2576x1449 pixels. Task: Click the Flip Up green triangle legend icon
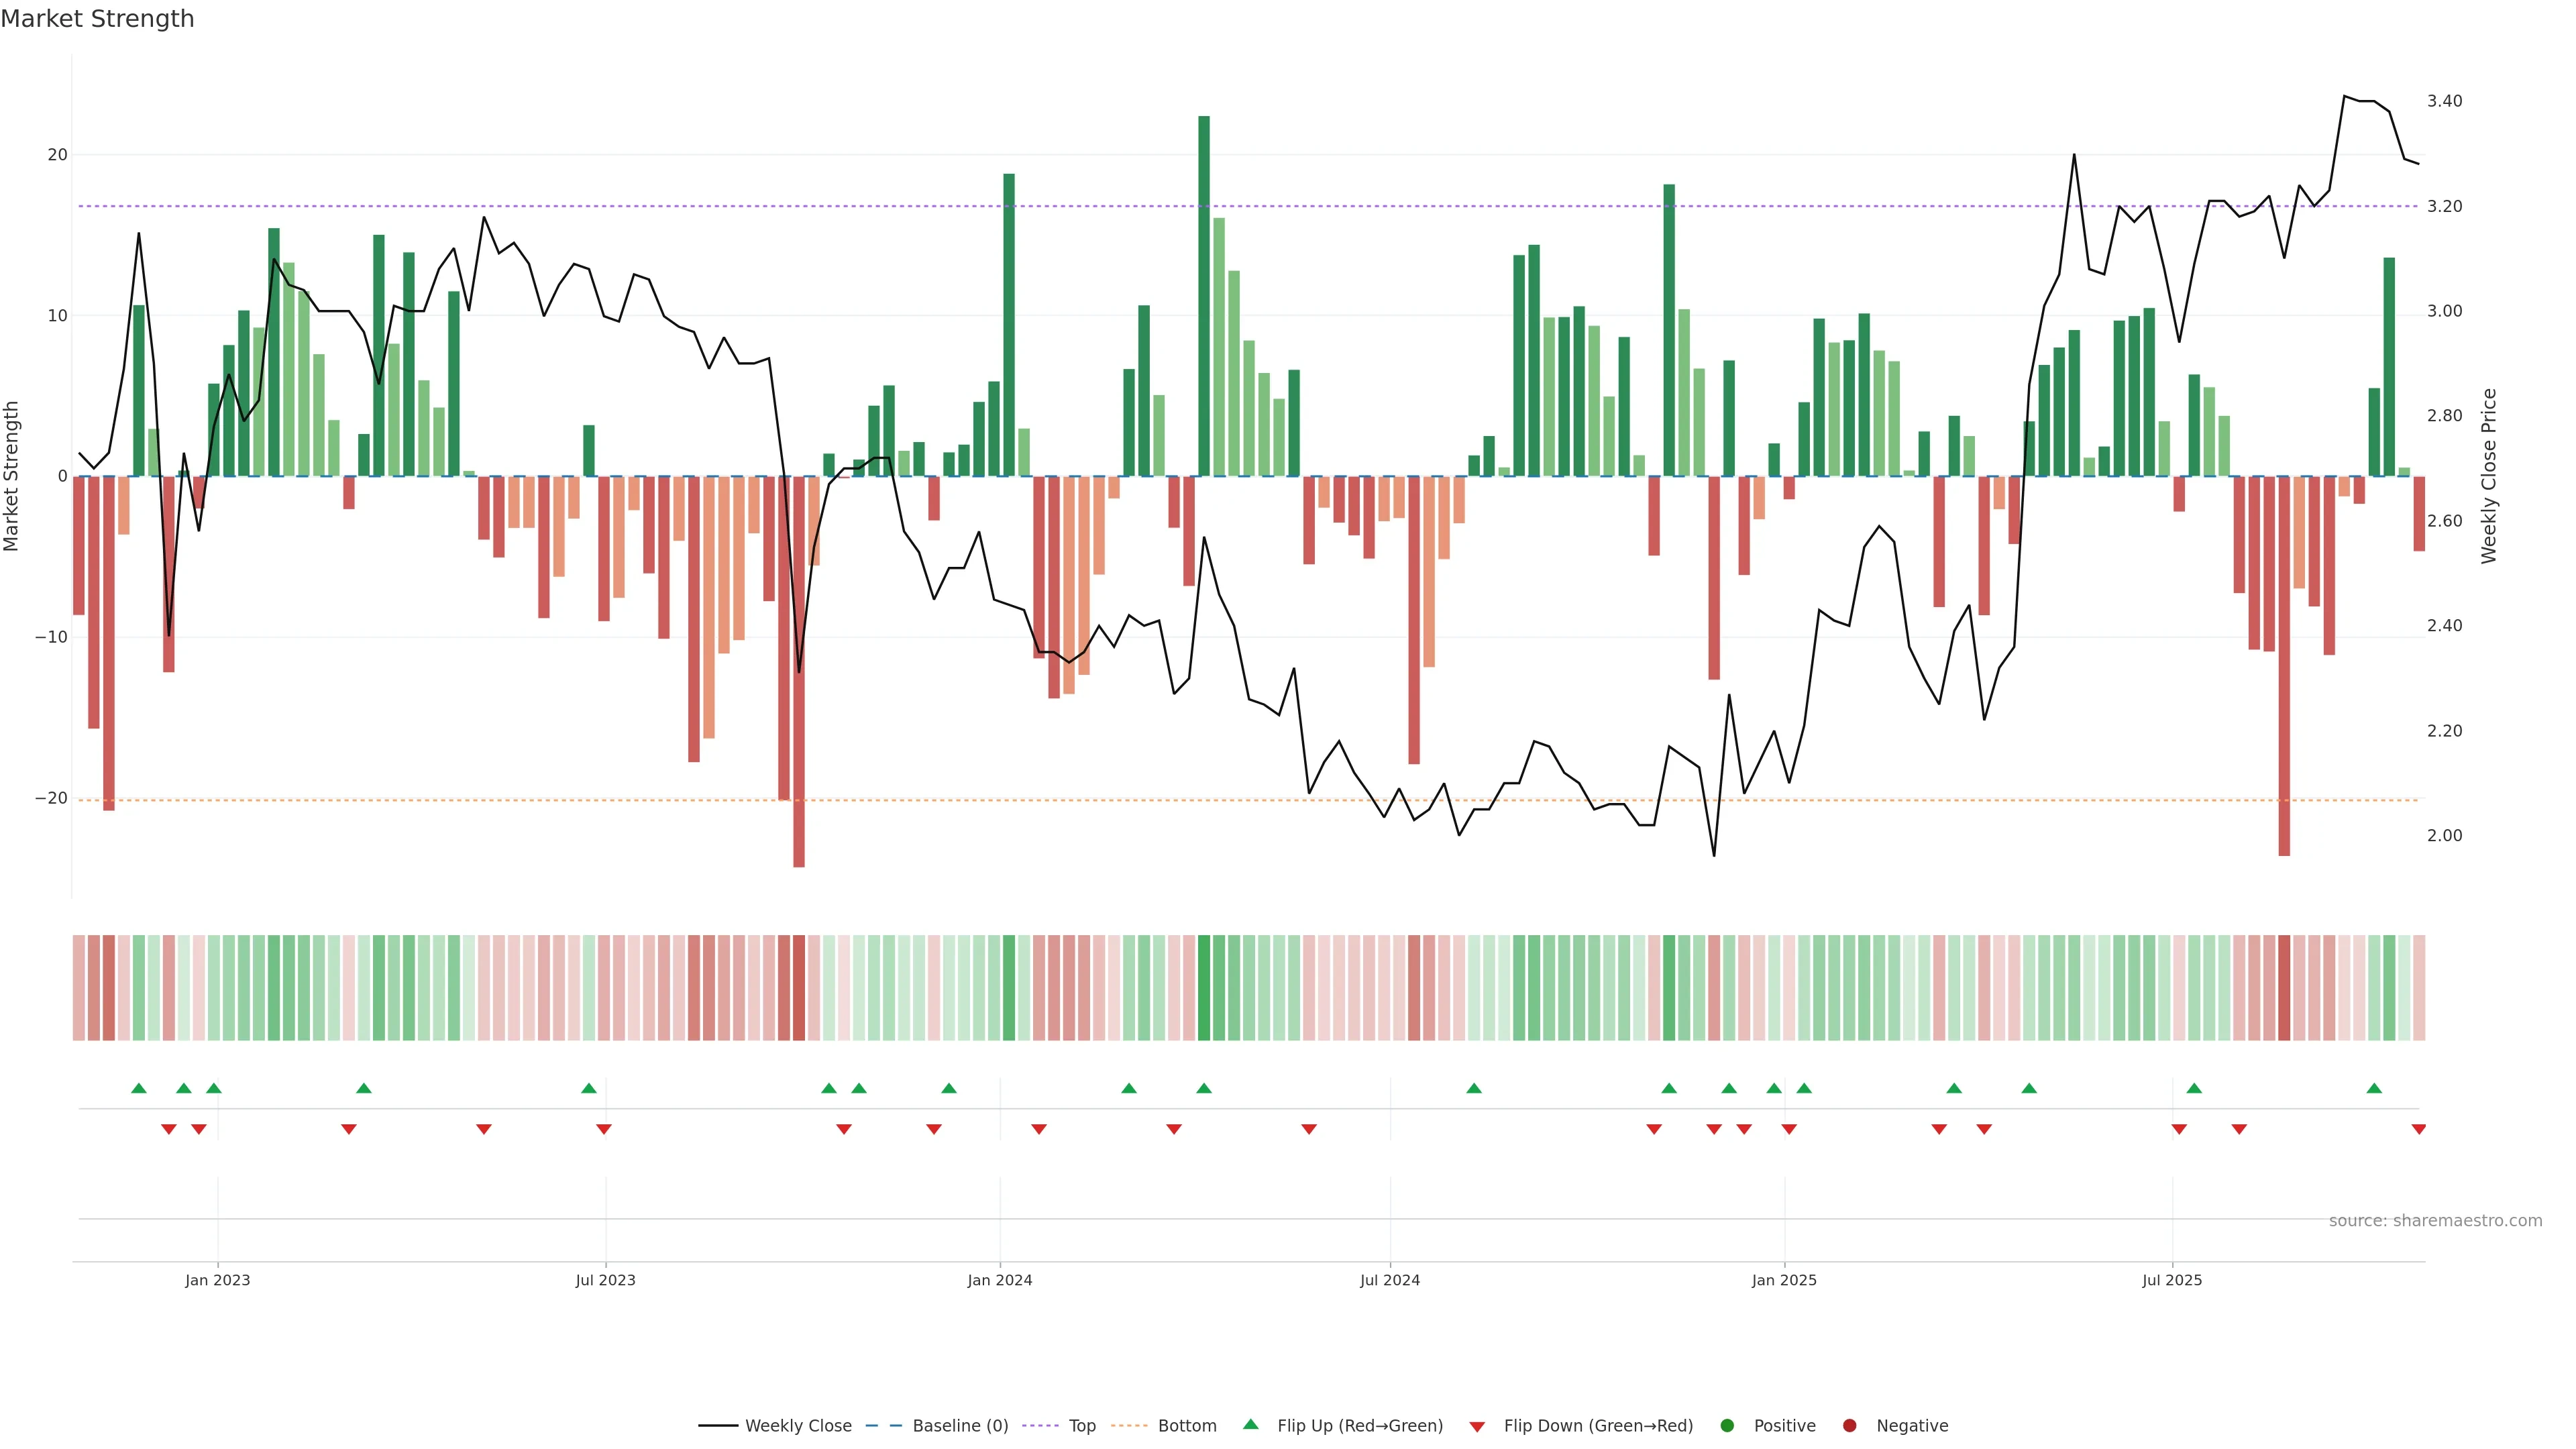click(1250, 1425)
